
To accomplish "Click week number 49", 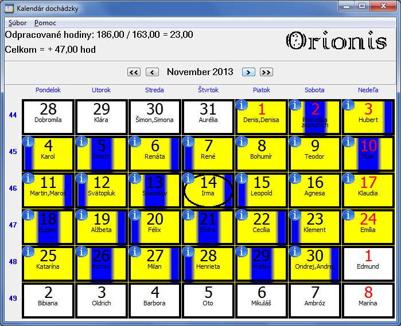I will [x=13, y=298].
